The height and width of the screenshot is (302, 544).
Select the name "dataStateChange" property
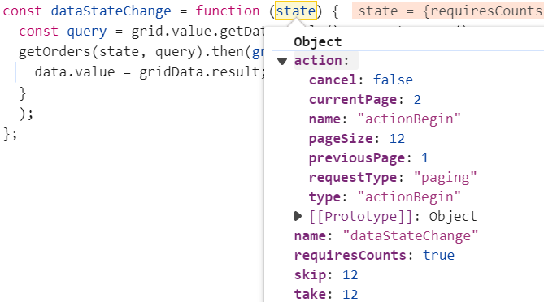[x=386, y=236]
